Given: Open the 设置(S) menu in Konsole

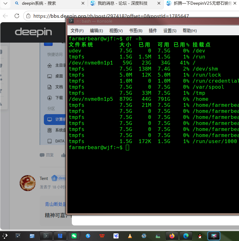Looking at the screenshot, I should coord(170,31).
